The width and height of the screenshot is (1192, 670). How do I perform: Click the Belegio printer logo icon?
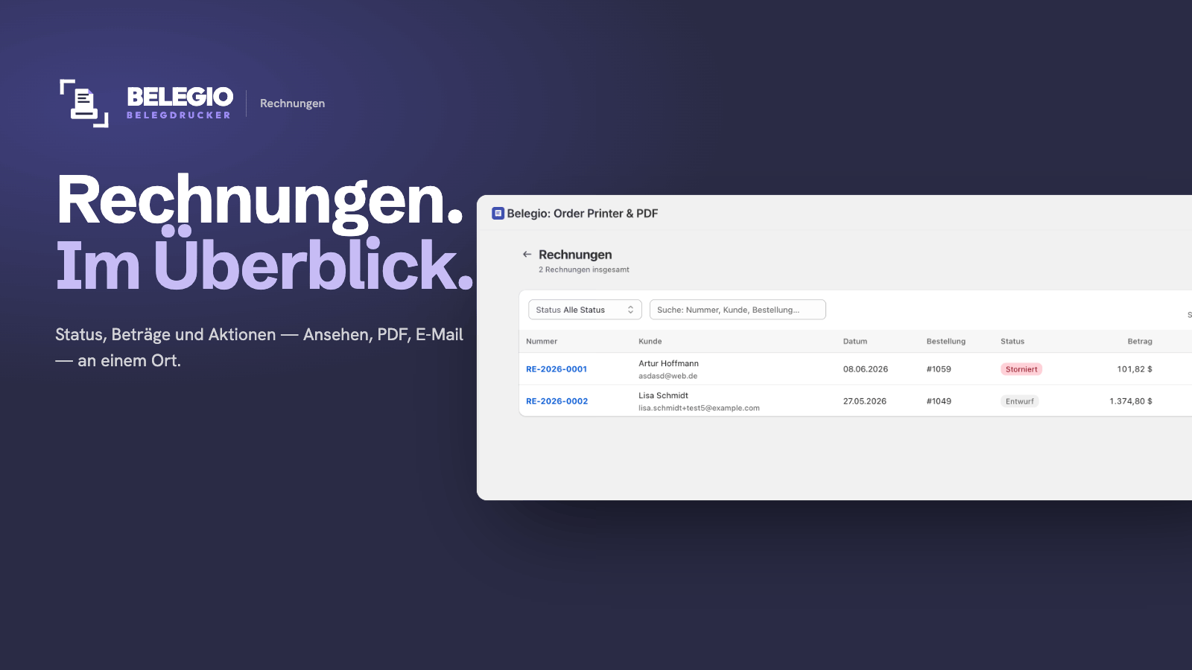[84, 103]
